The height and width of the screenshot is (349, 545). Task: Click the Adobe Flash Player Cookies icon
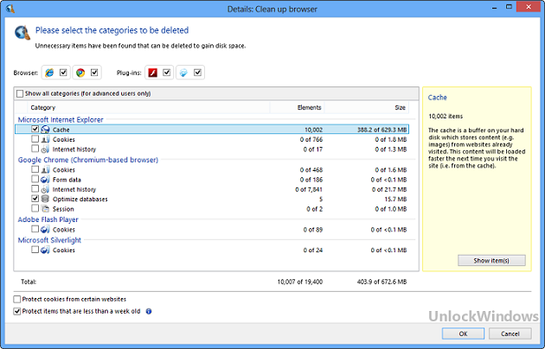[x=45, y=230]
